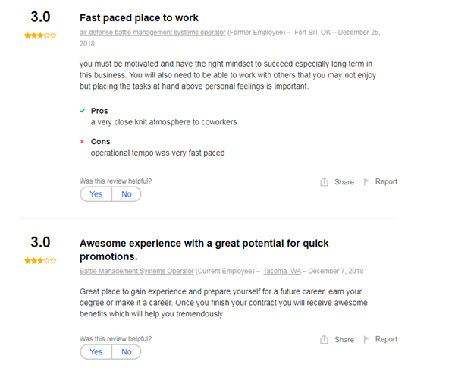
Task: Vote Yes on the Fast paced place review
Action: (x=96, y=194)
